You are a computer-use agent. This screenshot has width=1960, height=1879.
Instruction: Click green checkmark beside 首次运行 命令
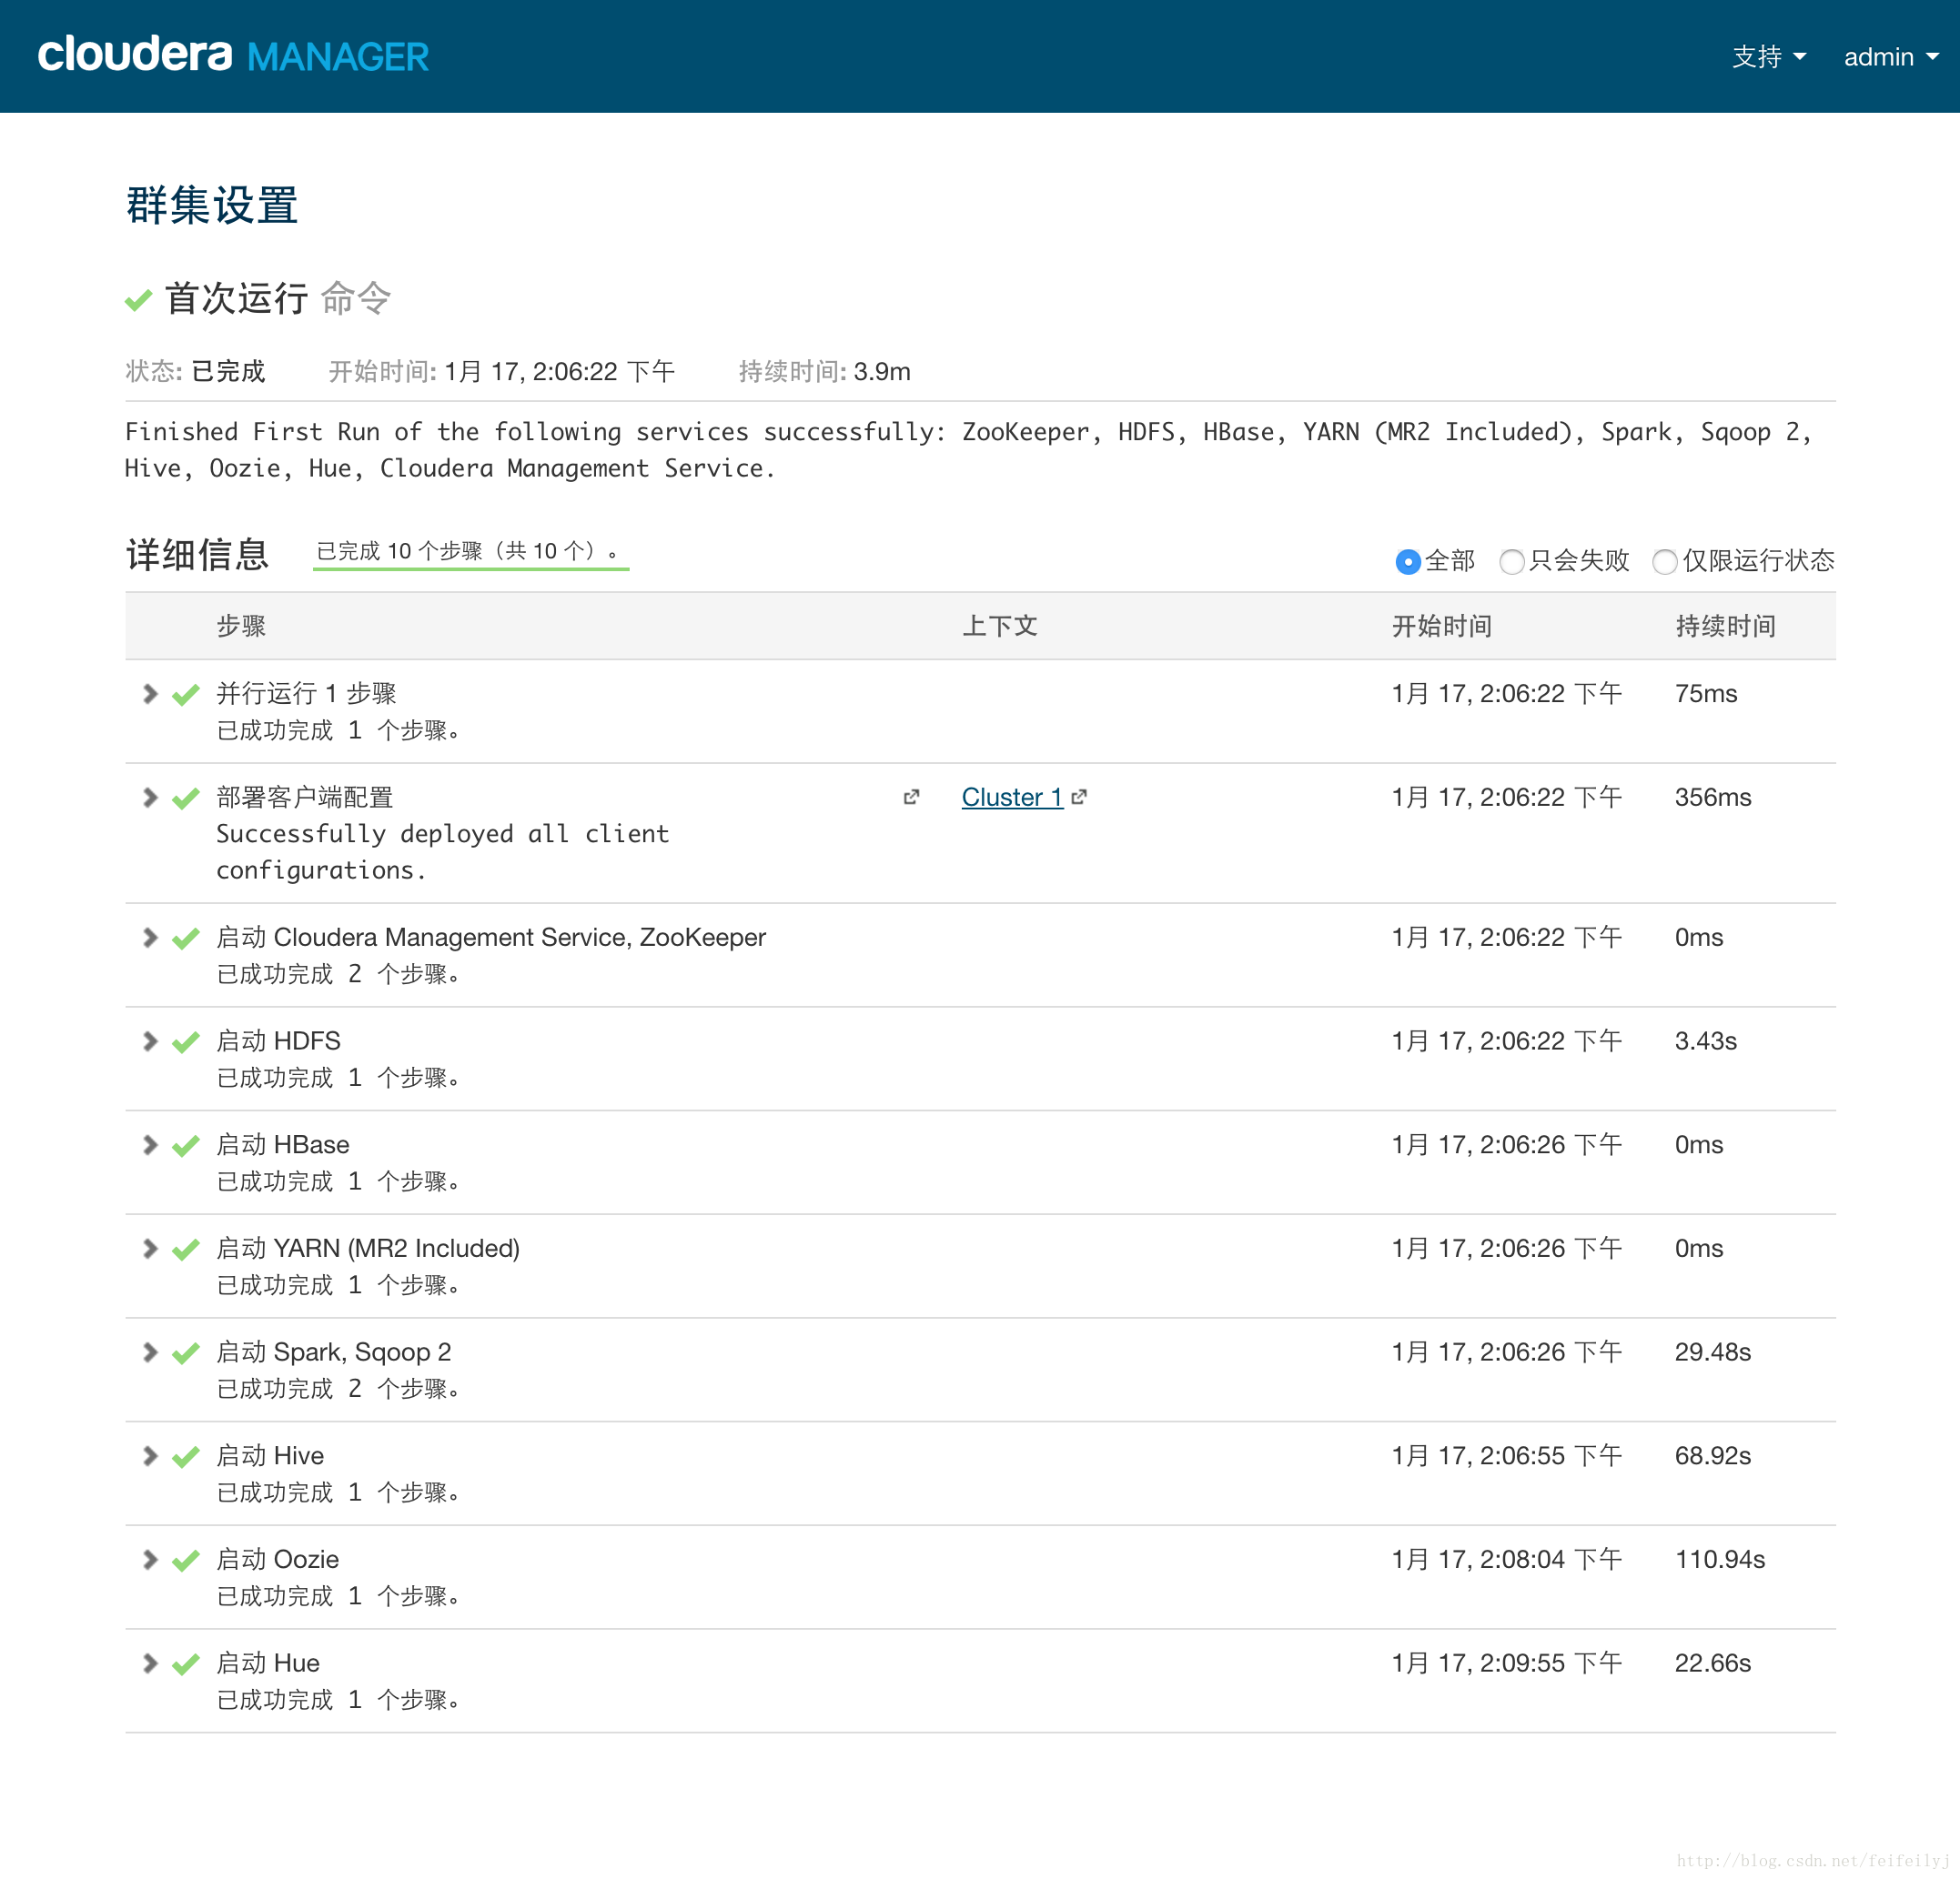pyautogui.click(x=138, y=299)
